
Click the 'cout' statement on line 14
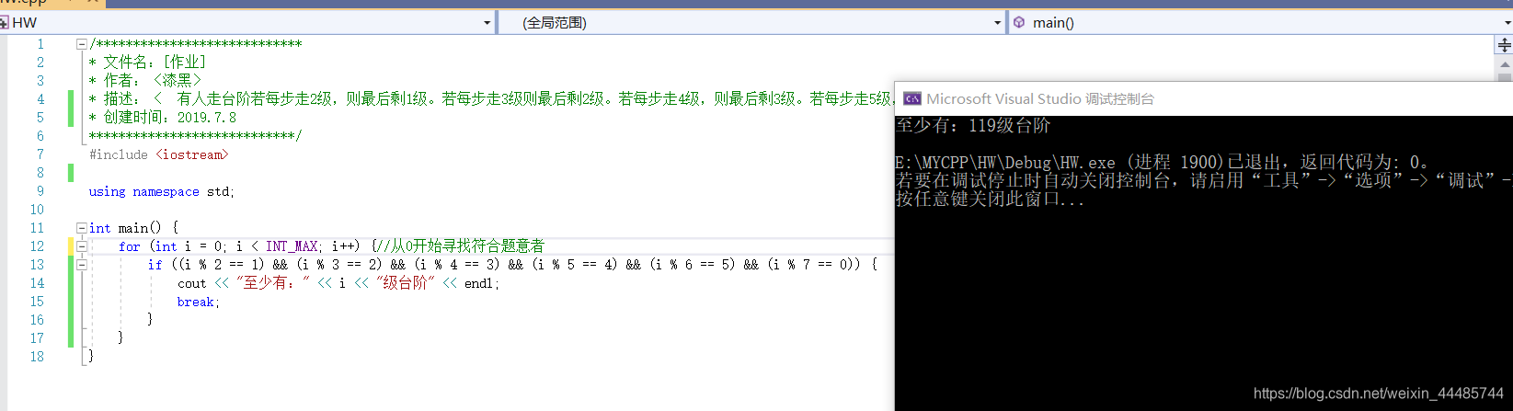point(192,283)
